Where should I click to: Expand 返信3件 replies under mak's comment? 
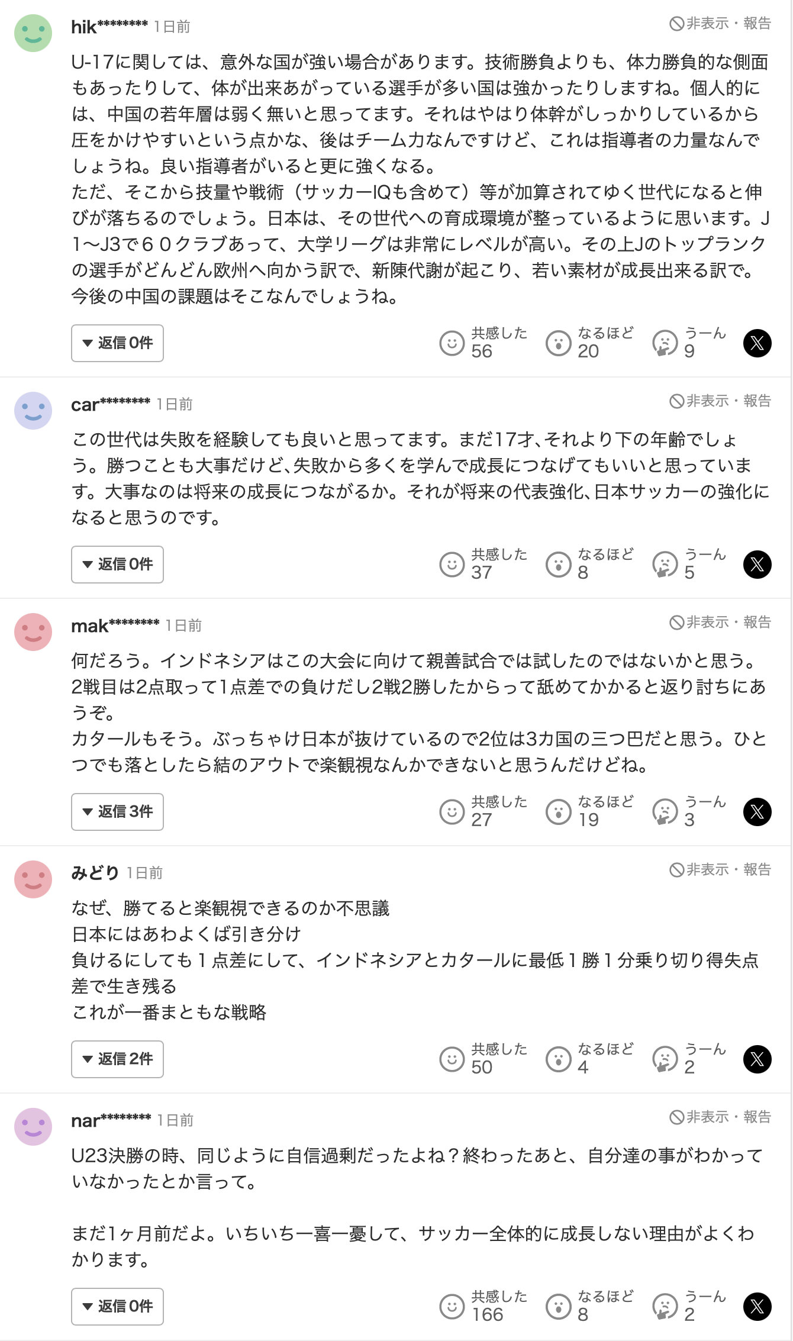tap(117, 812)
